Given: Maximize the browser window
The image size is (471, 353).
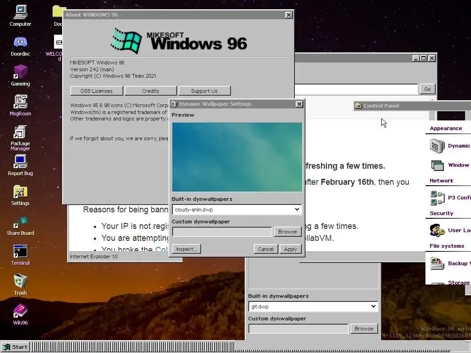Looking at the screenshot, I should click(423, 58).
